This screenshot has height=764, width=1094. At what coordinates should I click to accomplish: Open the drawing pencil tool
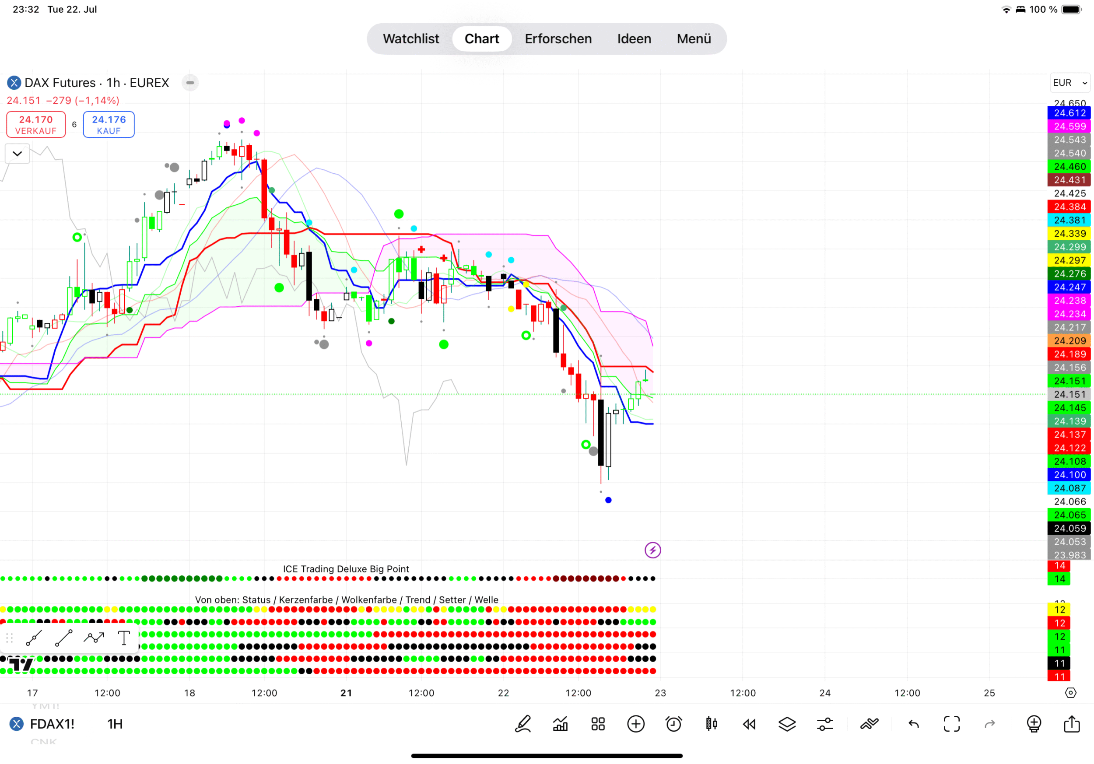pyautogui.click(x=522, y=725)
